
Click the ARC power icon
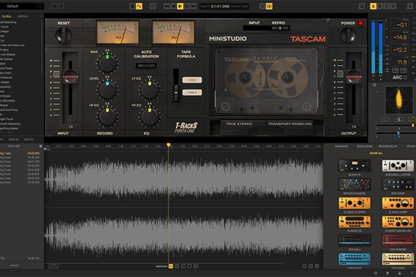tap(405, 77)
